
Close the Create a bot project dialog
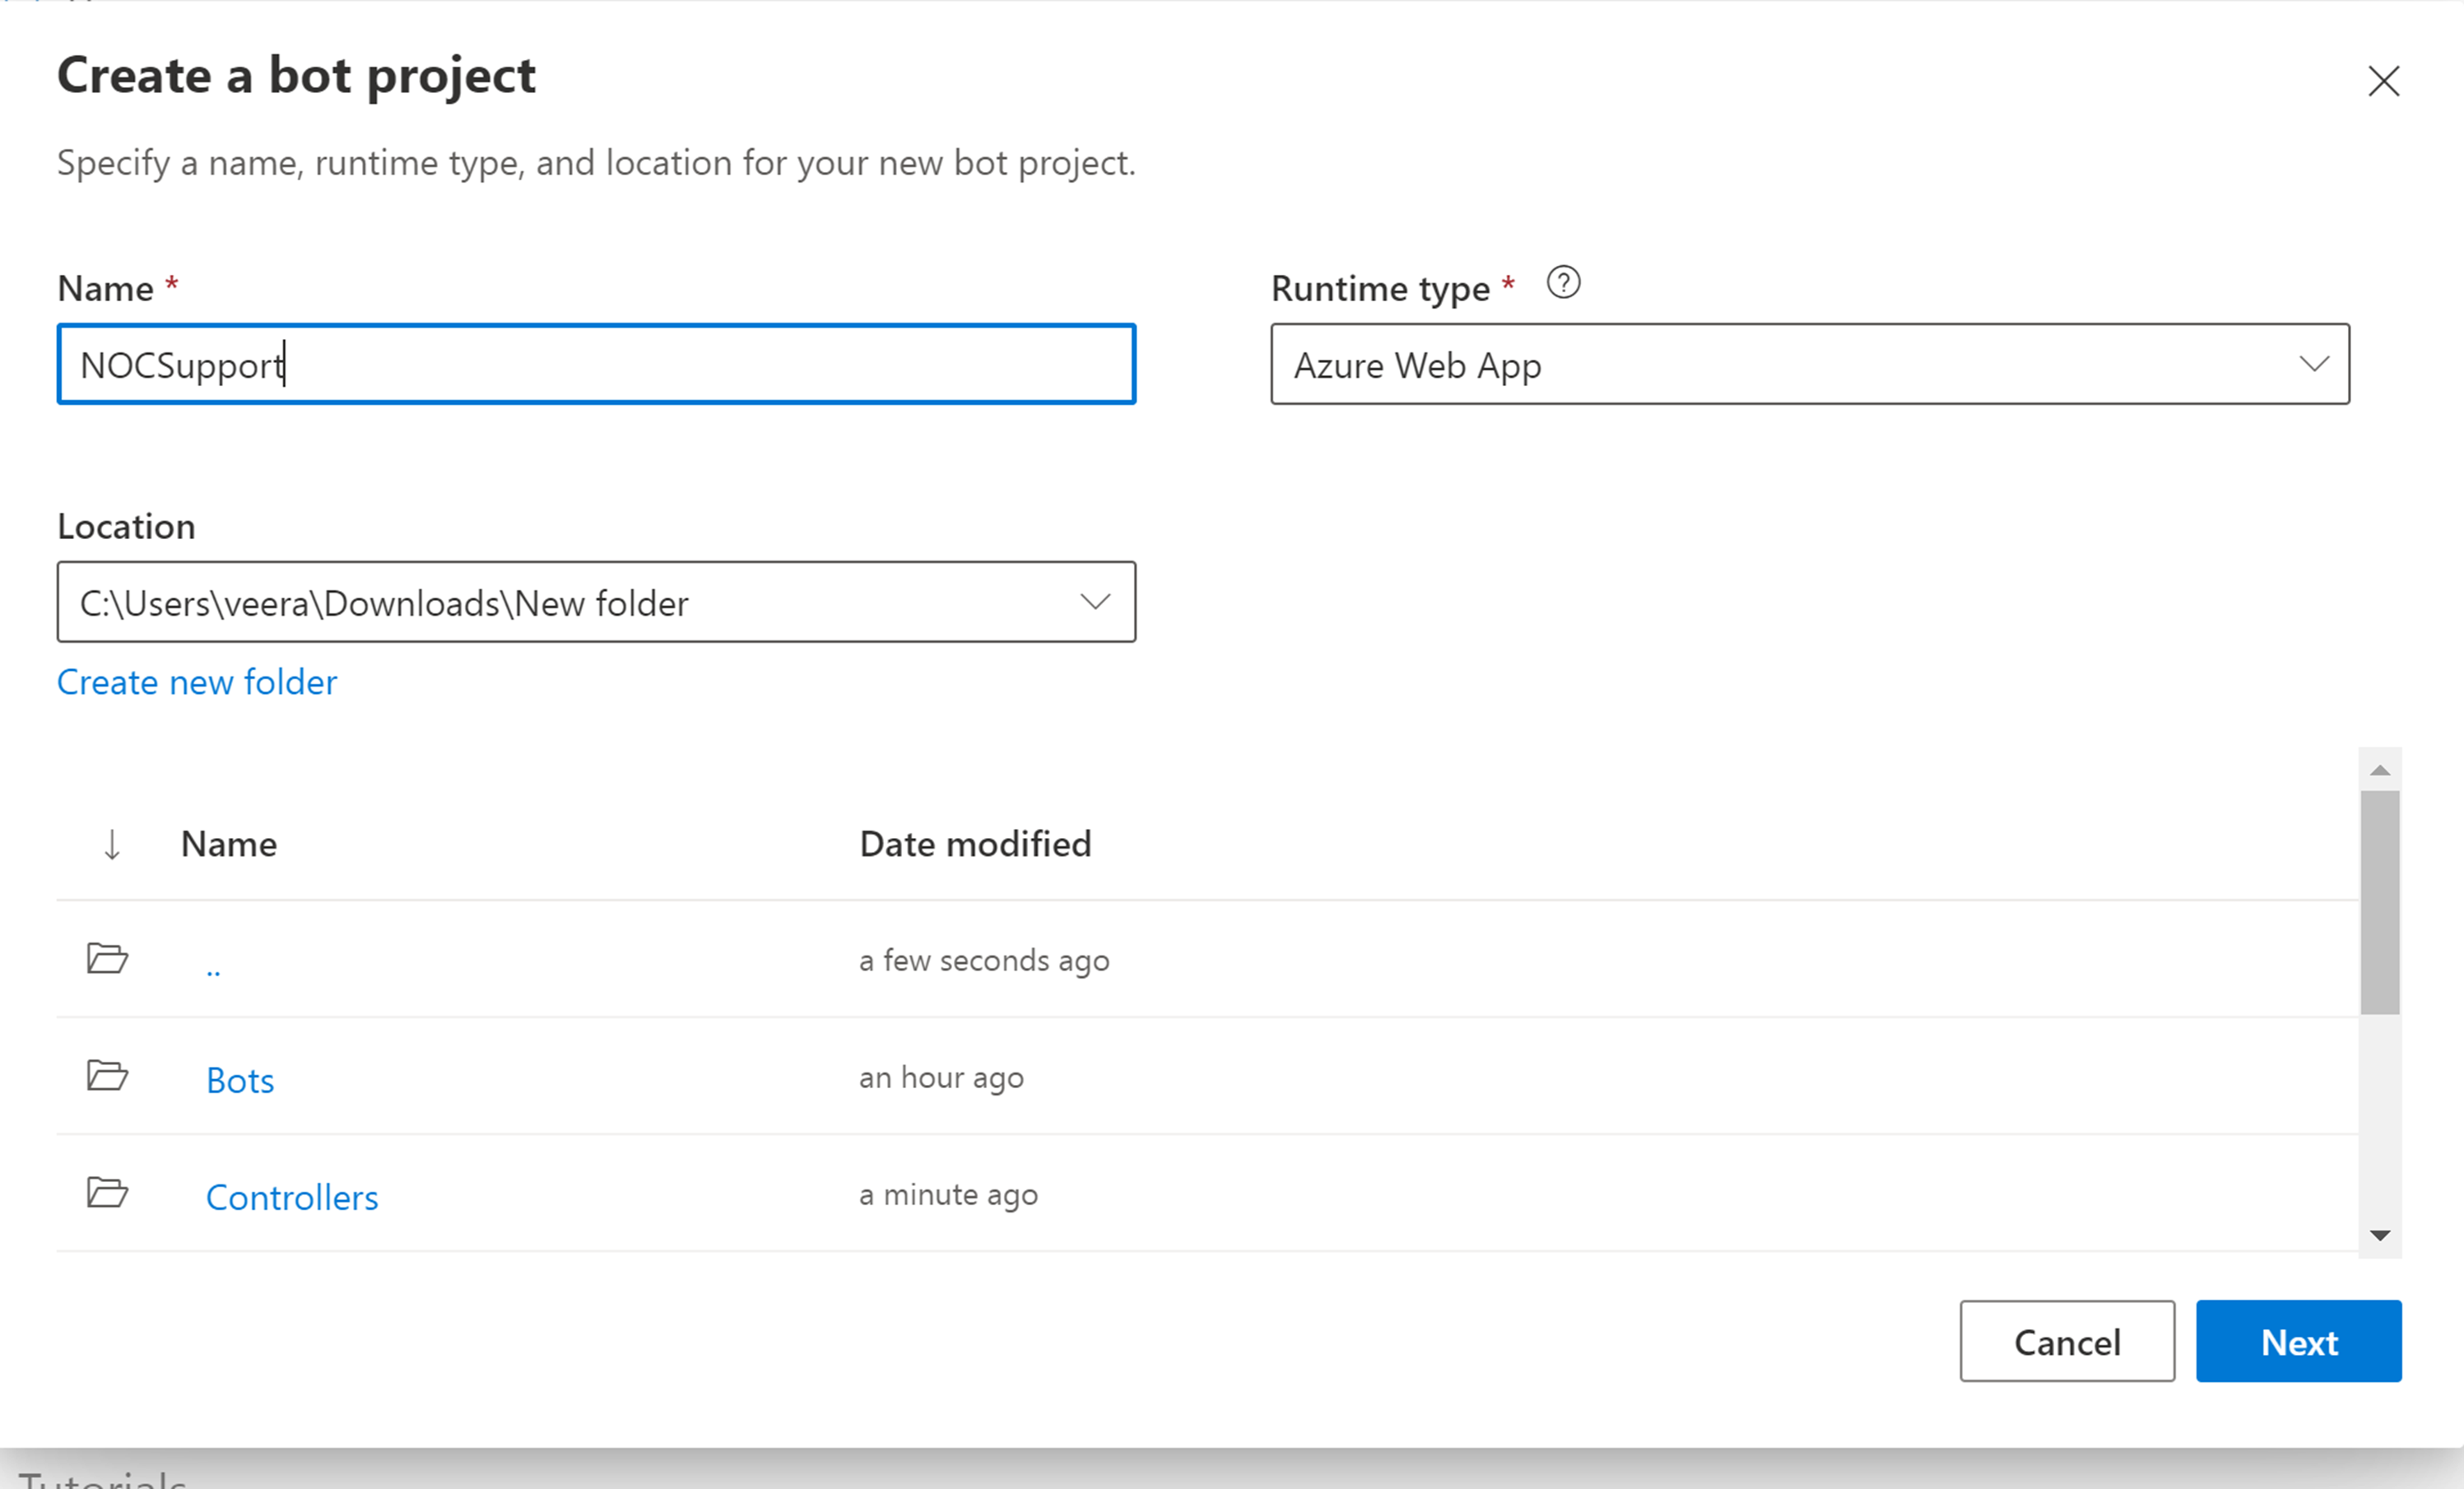tap(2383, 81)
